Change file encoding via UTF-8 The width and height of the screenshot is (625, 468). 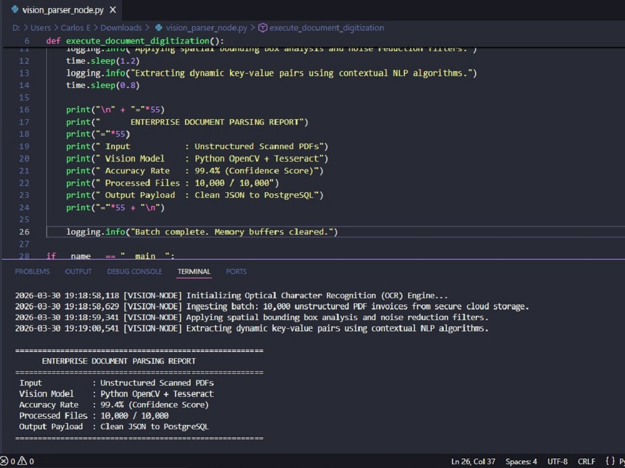pyautogui.click(x=557, y=462)
